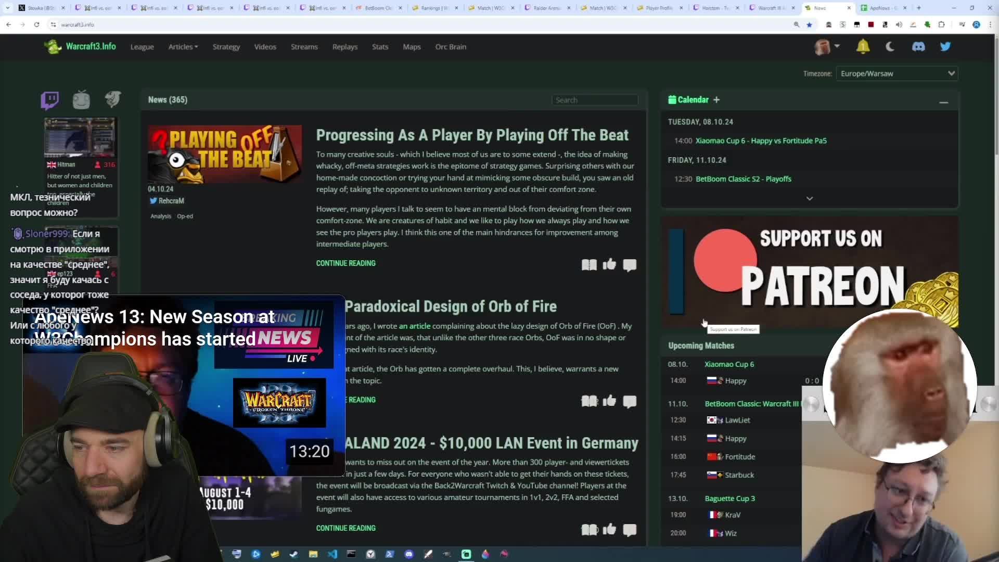Mark the LAN Event article as read
999x562 pixels.
pos(589,530)
